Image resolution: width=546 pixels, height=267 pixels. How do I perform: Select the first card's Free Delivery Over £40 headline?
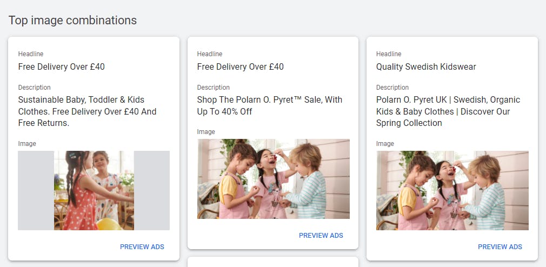tap(61, 66)
